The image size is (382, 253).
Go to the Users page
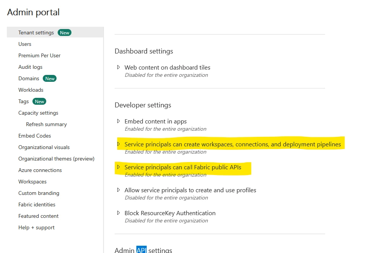25,44
